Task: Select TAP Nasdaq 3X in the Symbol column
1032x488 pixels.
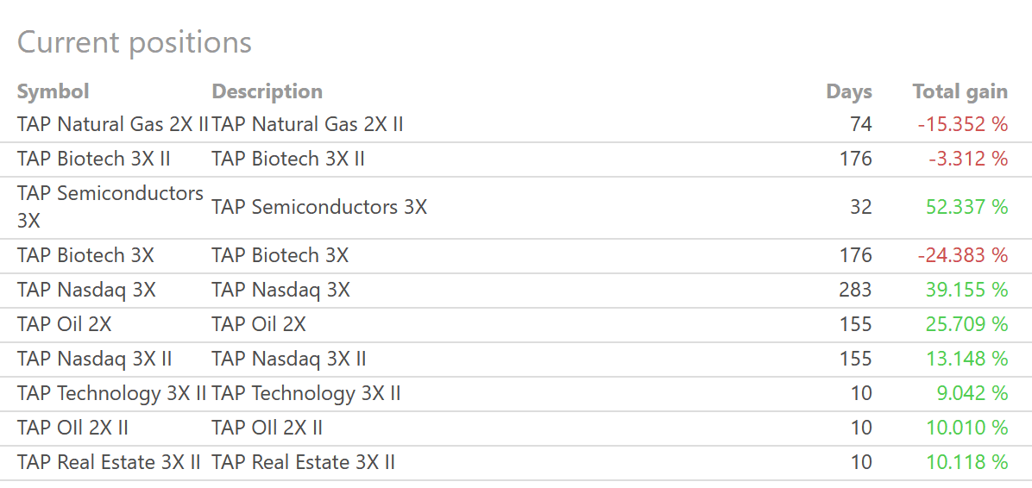Action: [86, 290]
